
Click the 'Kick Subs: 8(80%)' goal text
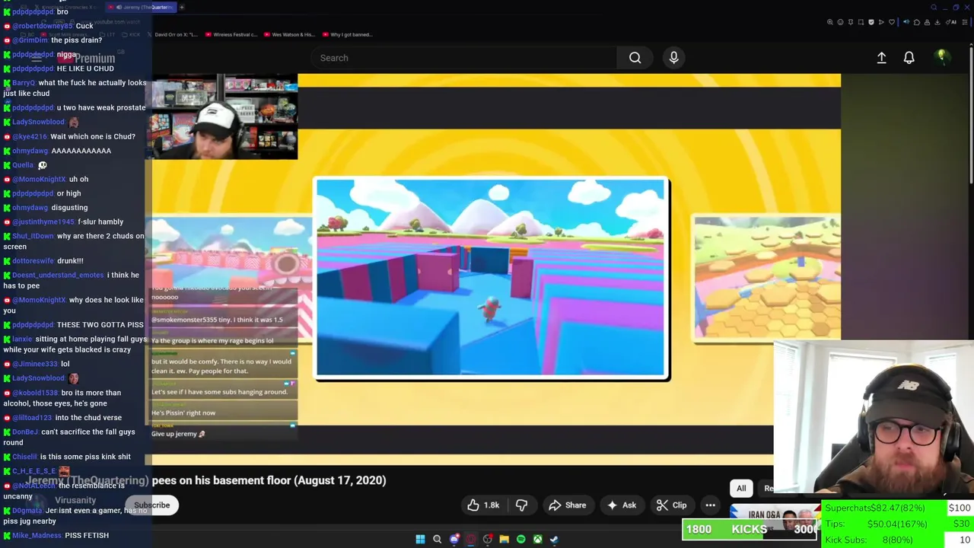click(869, 540)
